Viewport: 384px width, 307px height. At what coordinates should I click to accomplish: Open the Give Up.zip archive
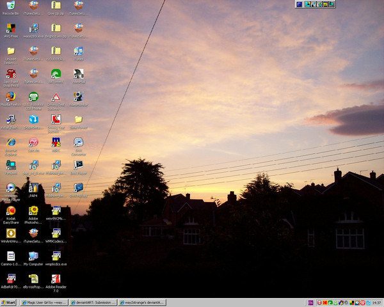pyautogui.click(x=56, y=6)
